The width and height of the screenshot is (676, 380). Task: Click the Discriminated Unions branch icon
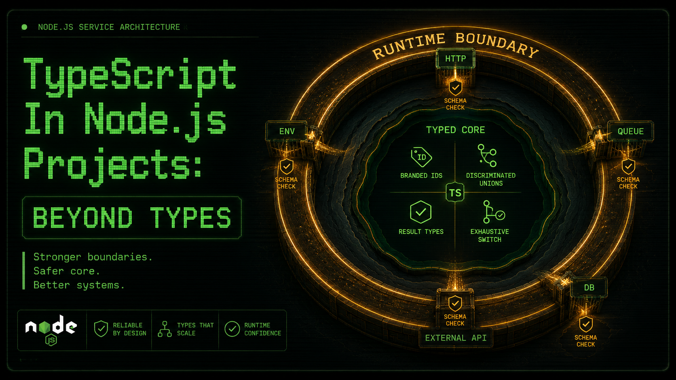click(x=487, y=155)
